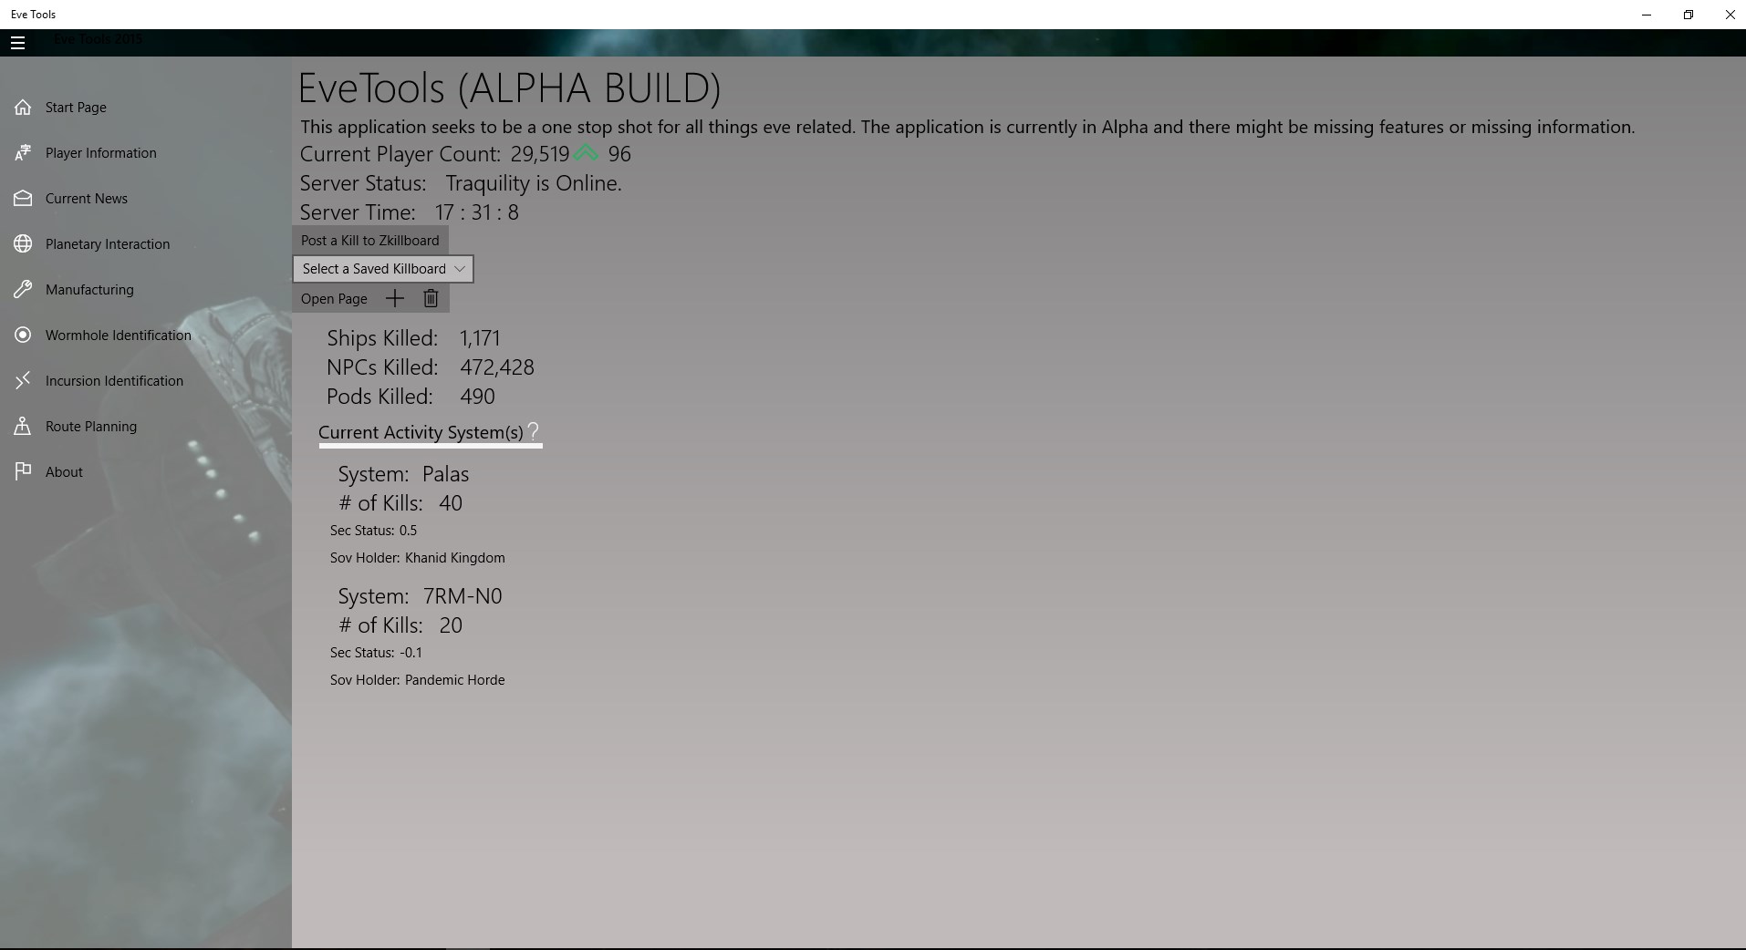Click the kill count 40 for Palas
This screenshot has height=950, width=1746.
[451, 503]
